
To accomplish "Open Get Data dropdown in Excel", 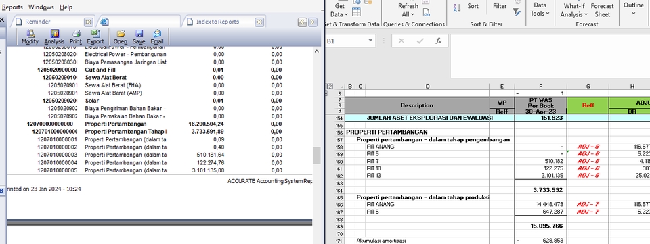I will pos(339,10).
